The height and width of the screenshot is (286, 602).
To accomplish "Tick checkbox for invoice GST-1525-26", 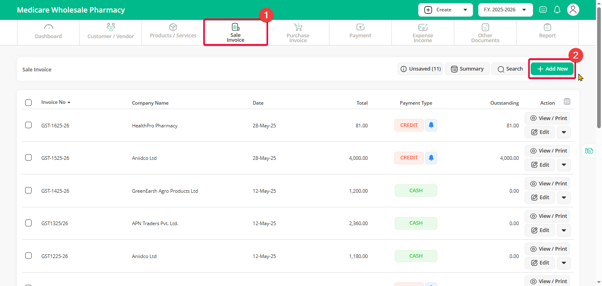I will (28, 157).
